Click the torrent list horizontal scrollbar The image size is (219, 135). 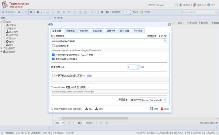pos(95,118)
